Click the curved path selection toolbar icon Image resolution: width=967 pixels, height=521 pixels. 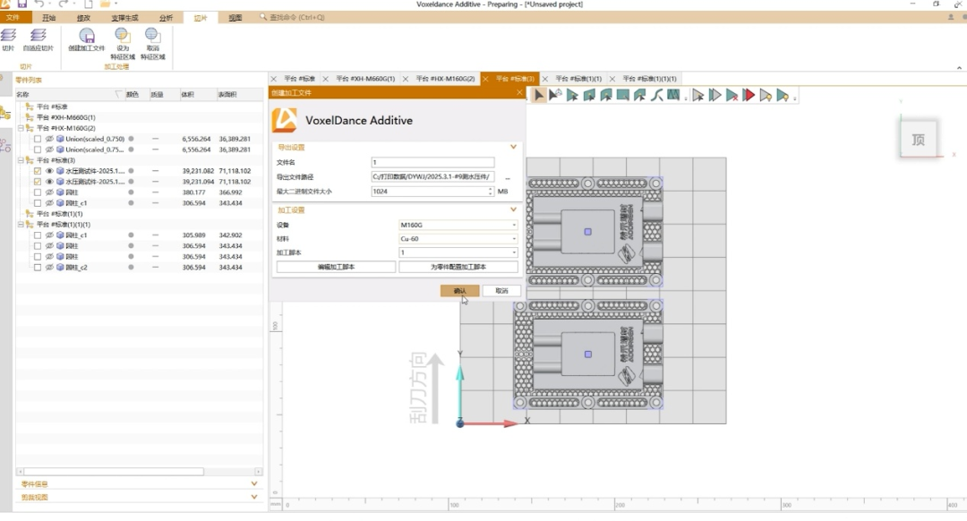point(657,95)
